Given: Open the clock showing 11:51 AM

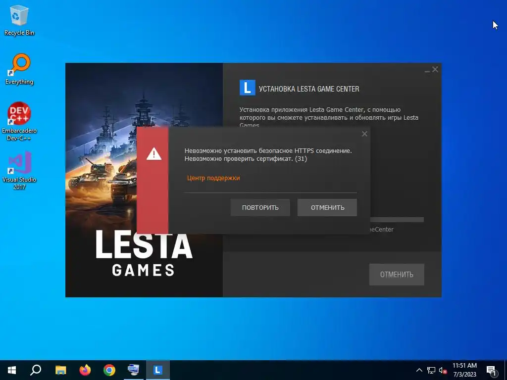Looking at the screenshot, I should point(464,370).
